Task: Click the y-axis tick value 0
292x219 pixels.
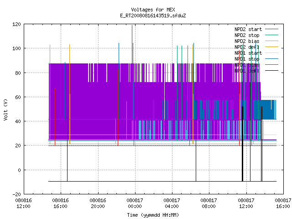Action: coord(19,170)
